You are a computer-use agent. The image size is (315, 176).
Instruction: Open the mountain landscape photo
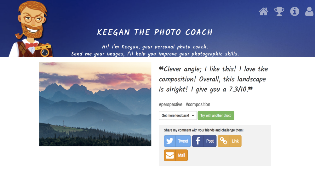(95, 104)
